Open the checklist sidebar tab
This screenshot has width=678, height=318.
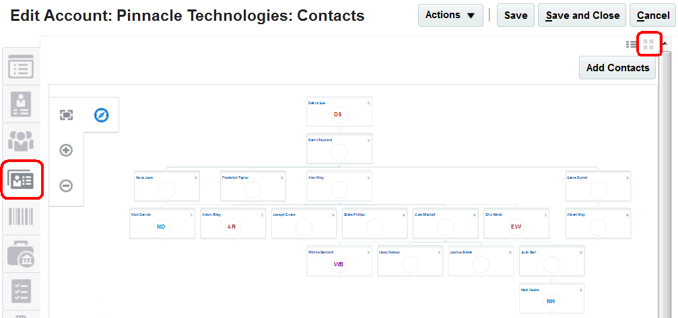pyautogui.click(x=21, y=292)
